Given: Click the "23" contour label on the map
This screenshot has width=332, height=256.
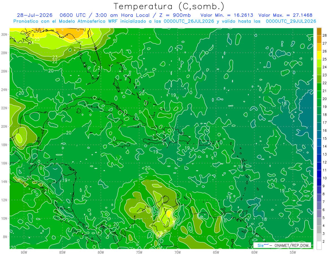Looking at the screenshot, I should pos(55,57).
